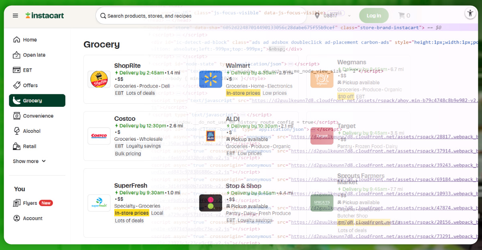
Task: Select the Alcohol category
Action: (x=32, y=131)
